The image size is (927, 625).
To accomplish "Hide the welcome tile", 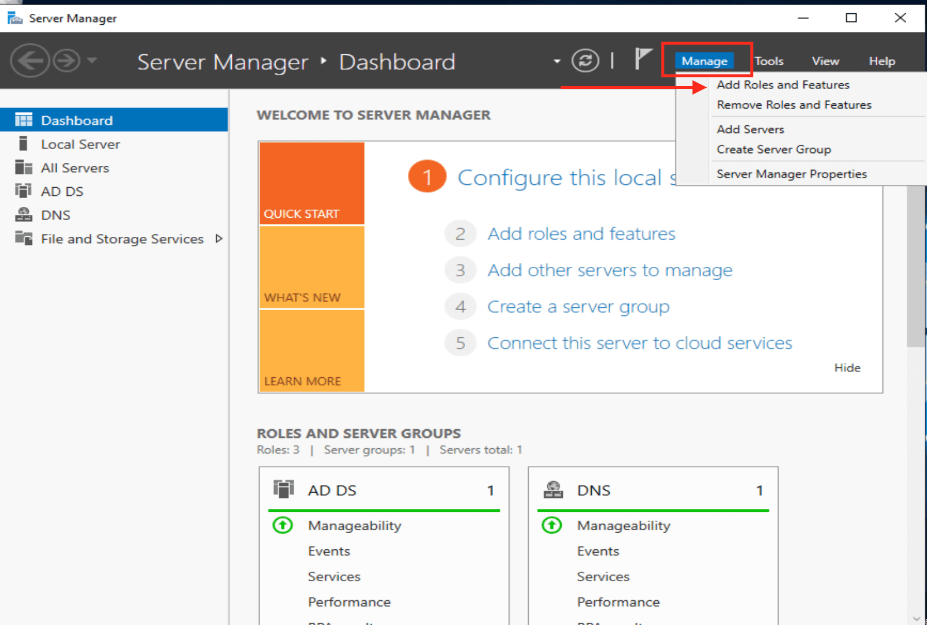I will coord(847,368).
